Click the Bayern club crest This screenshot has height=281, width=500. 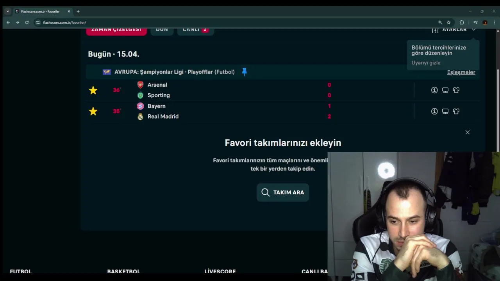tap(140, 106)
